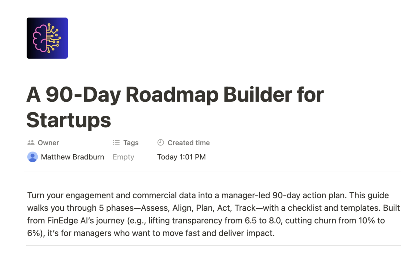
Task: Click the brain circuit page icon
Action: pos(47,38)
